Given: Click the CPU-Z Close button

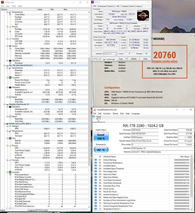Looking at the screenshot, I should coord(145,59).
